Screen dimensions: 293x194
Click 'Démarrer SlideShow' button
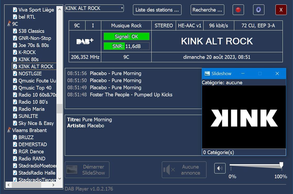pos(87,170)
